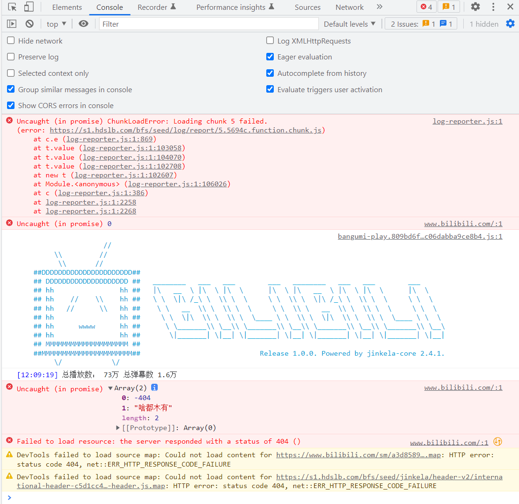Close the DevTools panel

[510, 7]
